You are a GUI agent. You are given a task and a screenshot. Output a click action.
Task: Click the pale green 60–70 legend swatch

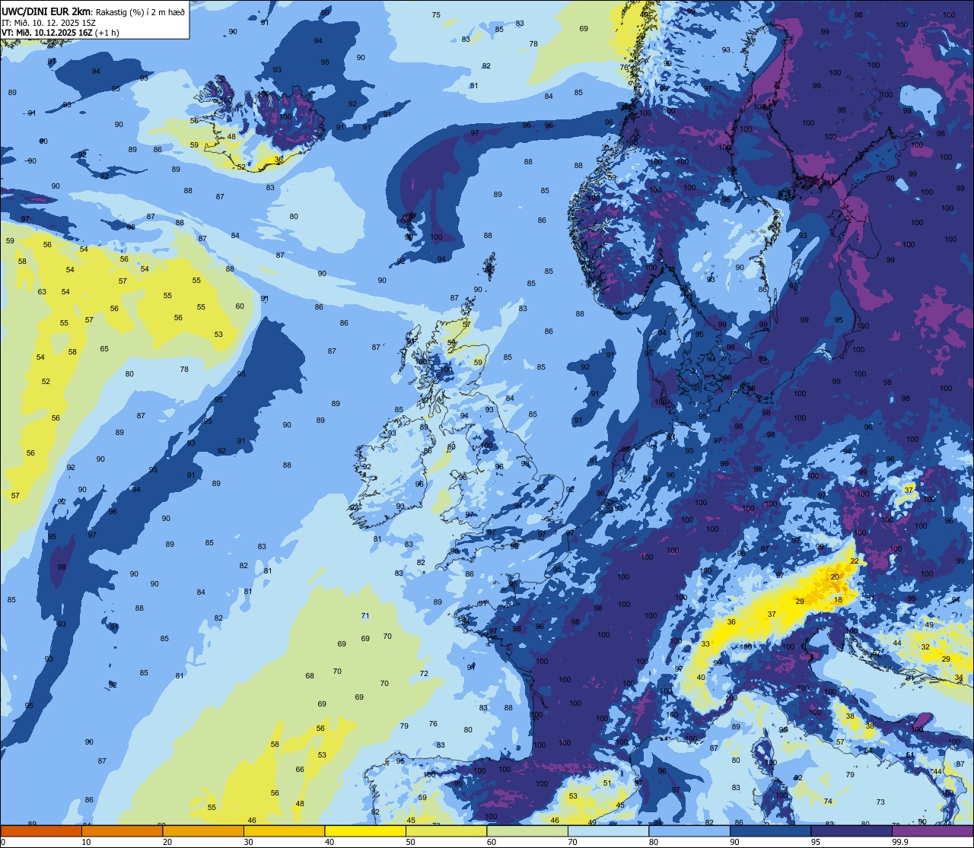[527, 831]
